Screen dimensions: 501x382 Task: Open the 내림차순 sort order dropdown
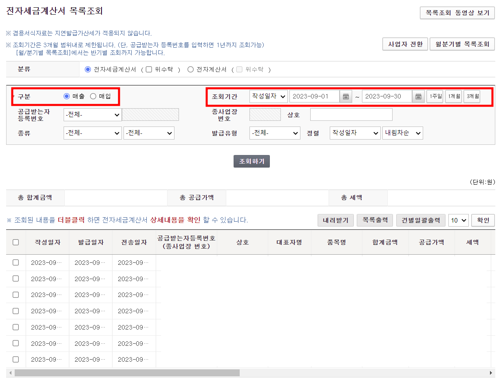[402, 133]
